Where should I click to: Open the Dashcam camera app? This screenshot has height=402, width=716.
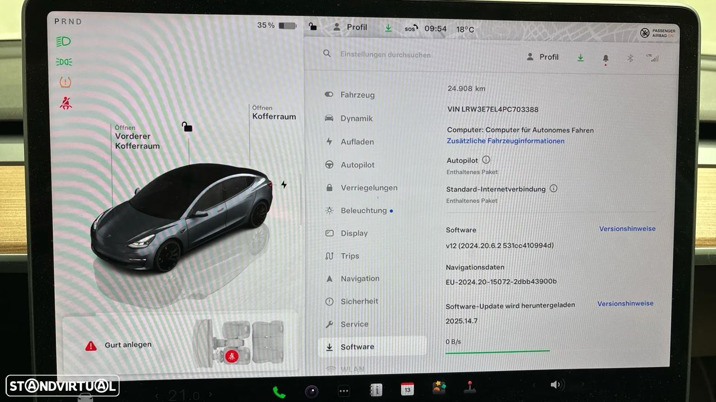click(x=312, y=391)
